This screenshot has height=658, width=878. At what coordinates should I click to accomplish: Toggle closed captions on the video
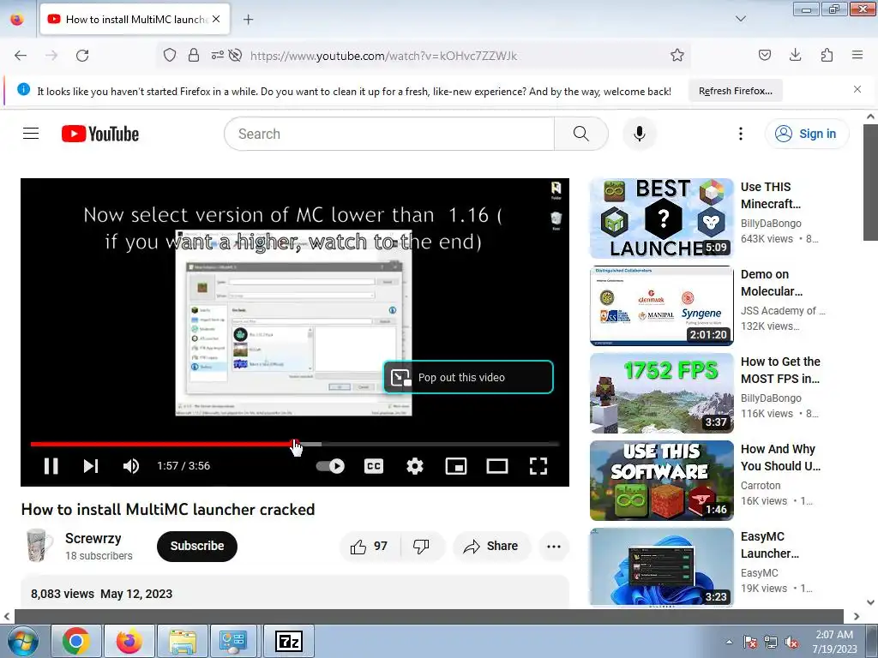pyautogui.click(x=374, y=465)
